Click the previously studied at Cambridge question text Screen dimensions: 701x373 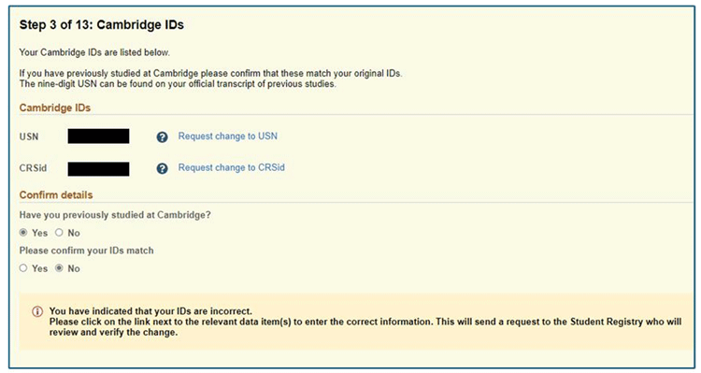pos(115,215)
